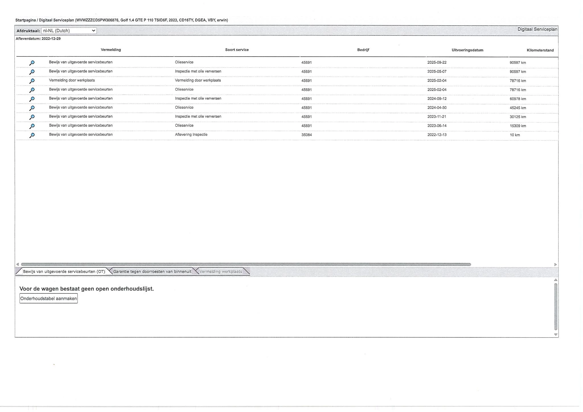View the Vermelding door werkplaats record

click(x=32, y=81)
